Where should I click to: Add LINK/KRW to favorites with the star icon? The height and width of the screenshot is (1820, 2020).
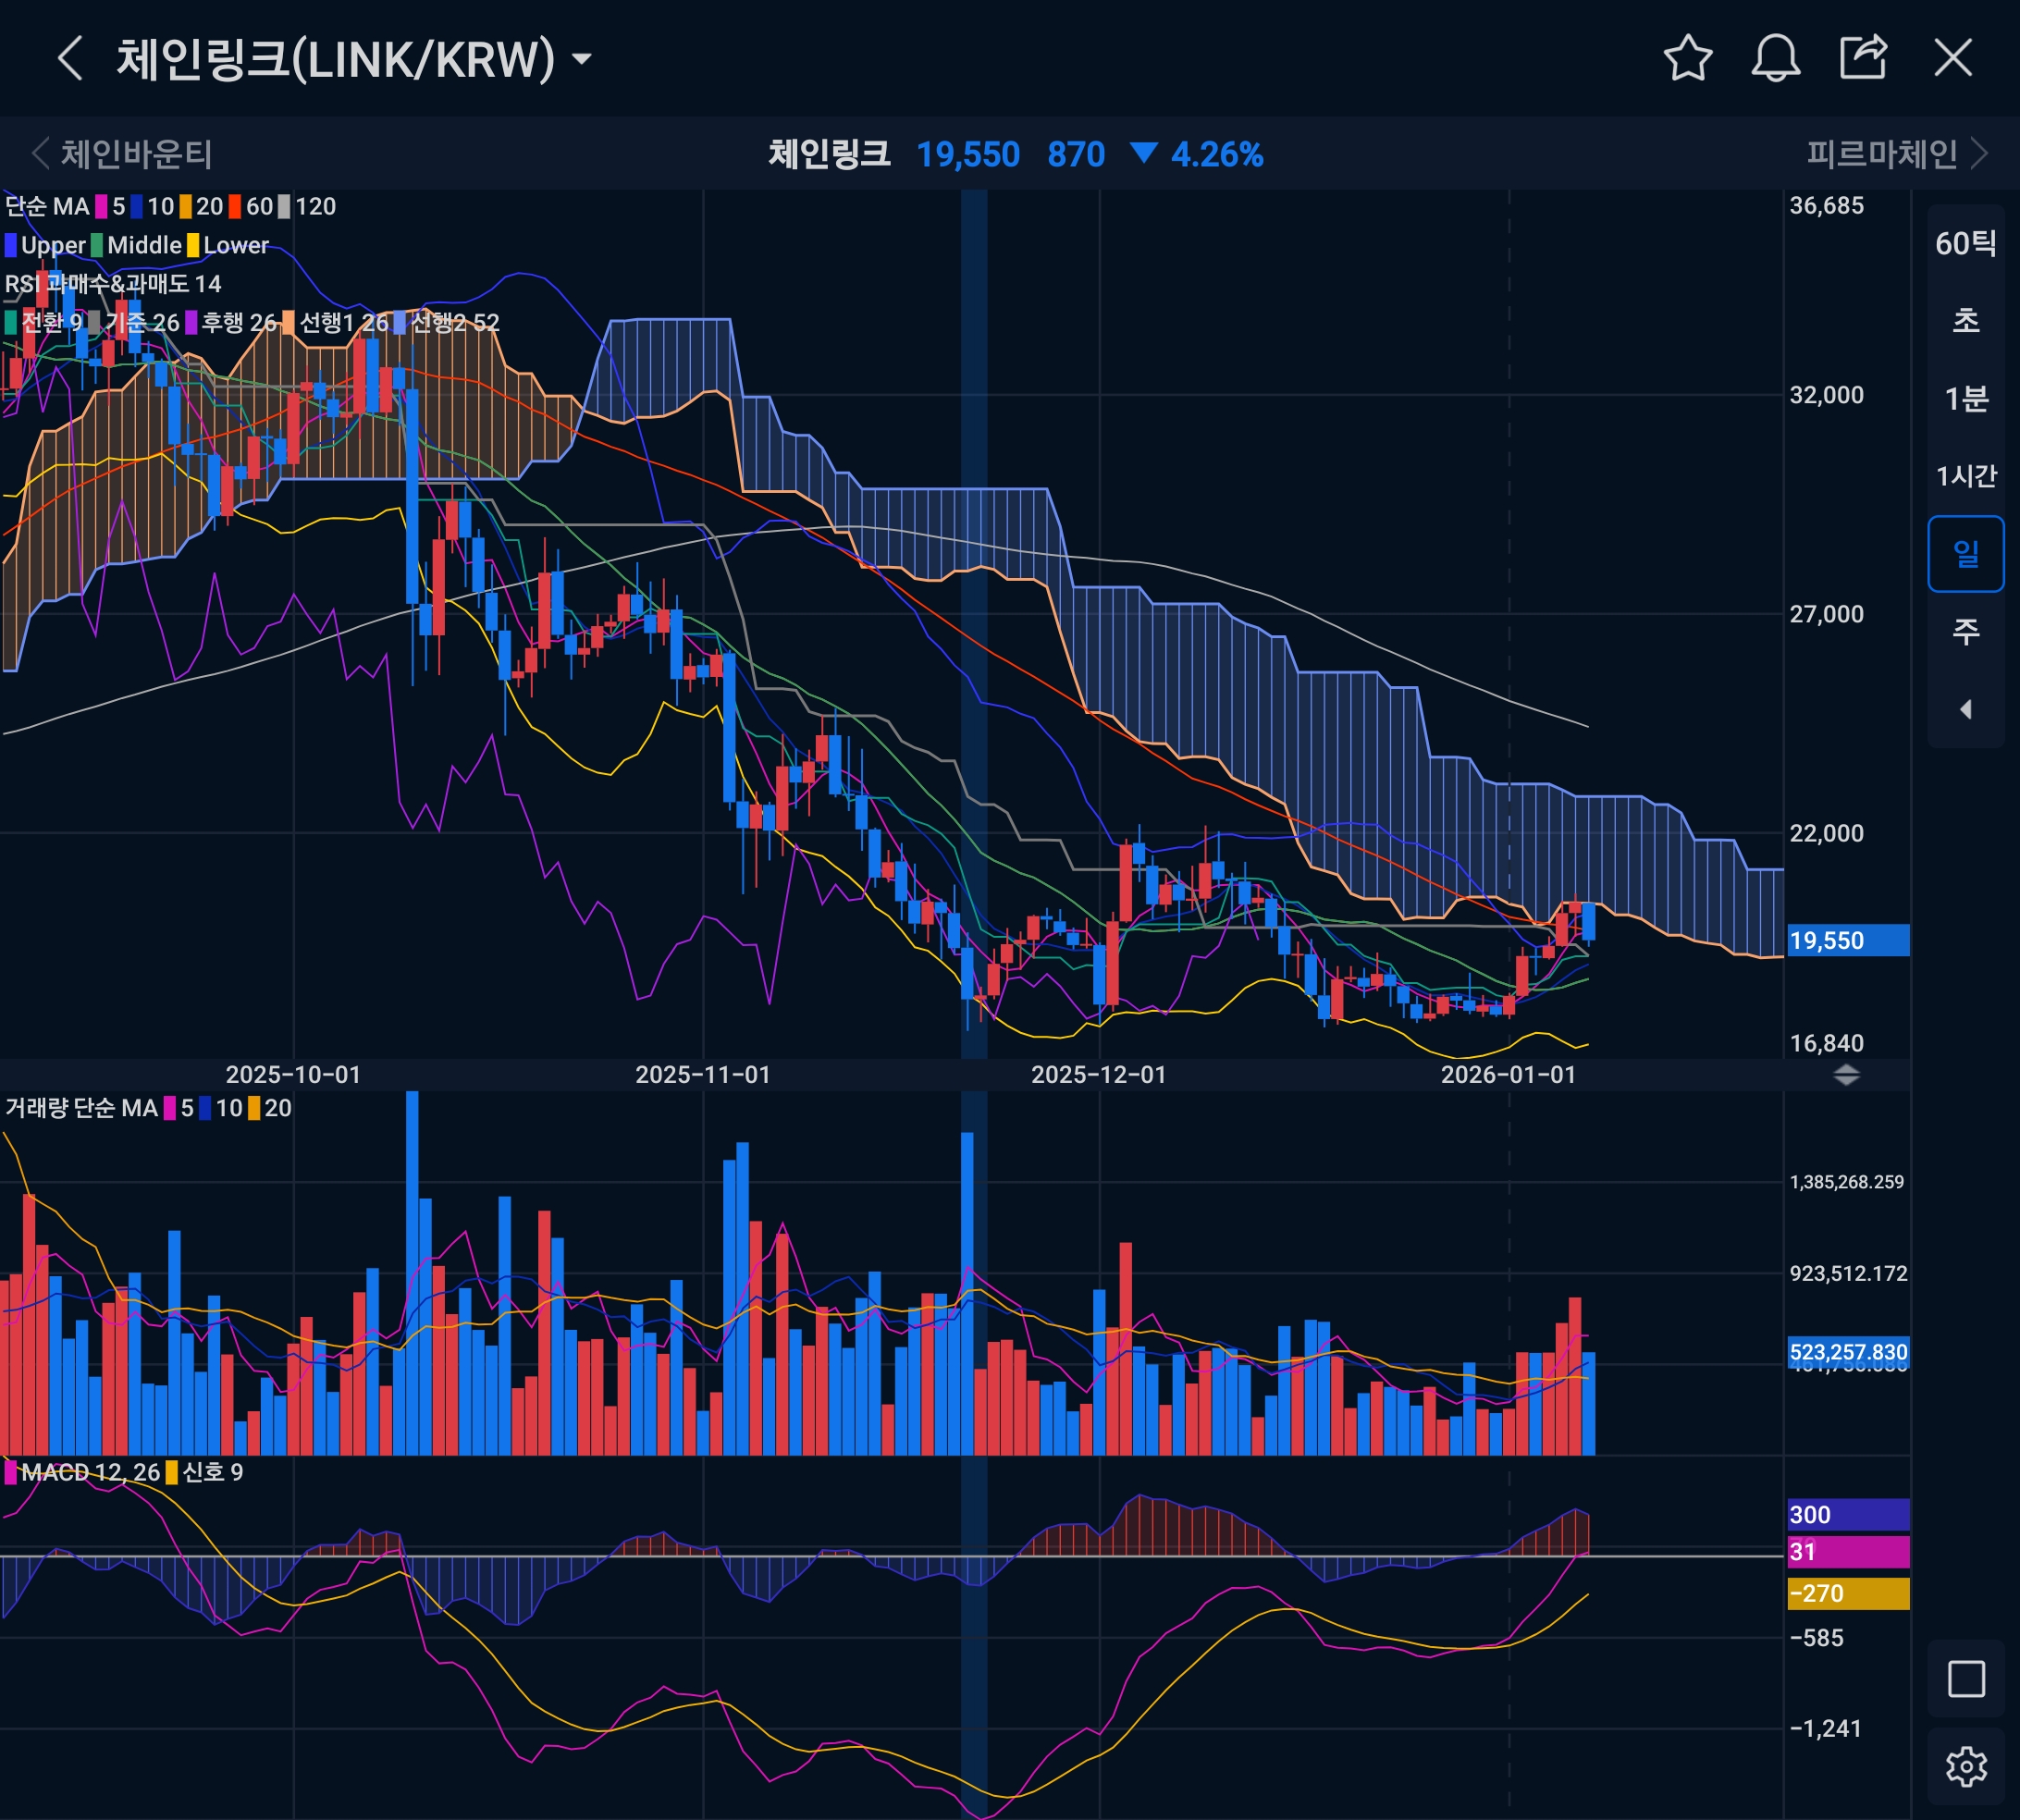(1688, 58)
